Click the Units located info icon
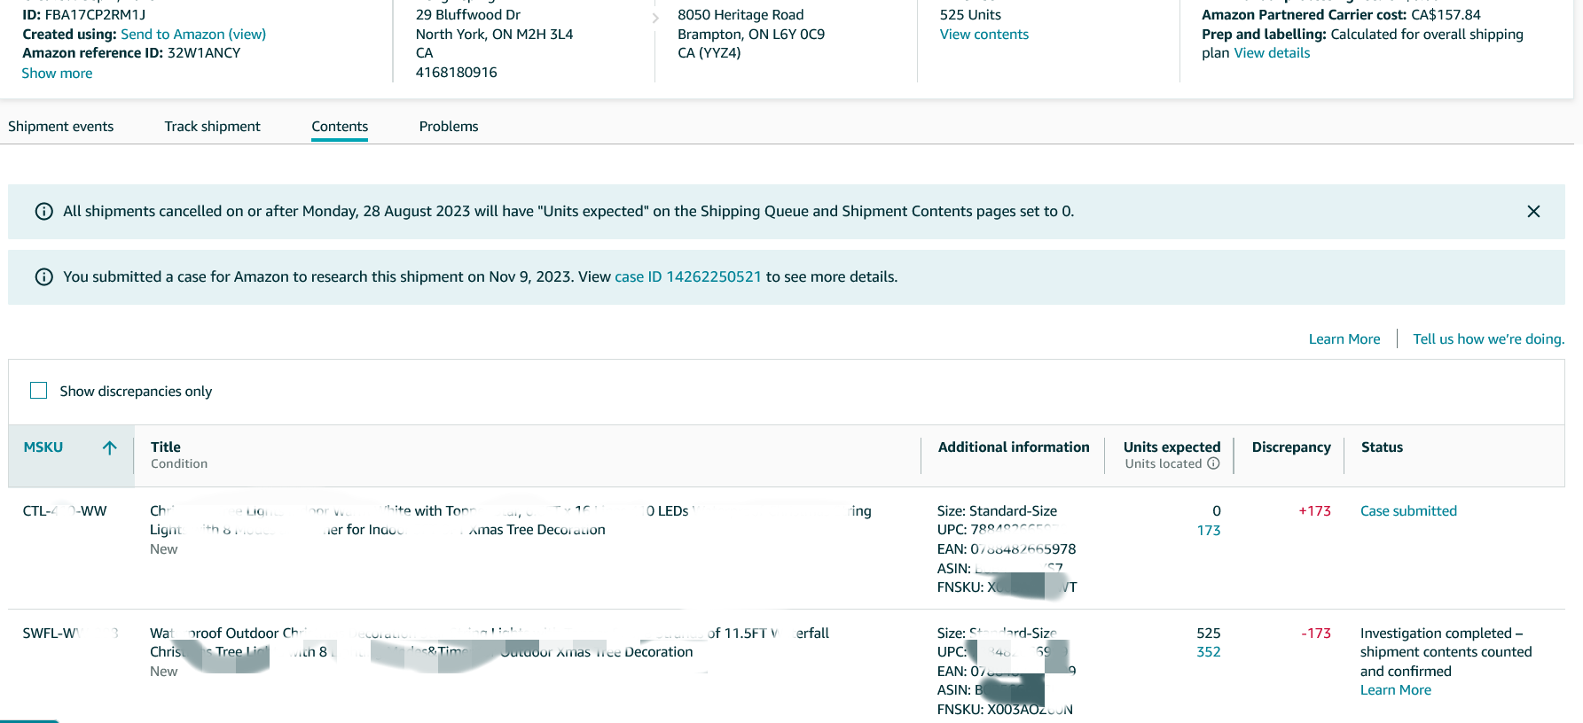This screenshot has width=1583, height=723. (x=1213, y=463)
